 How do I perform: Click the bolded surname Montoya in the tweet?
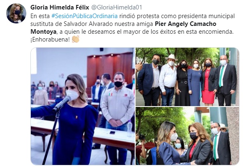tap(44, 32)
